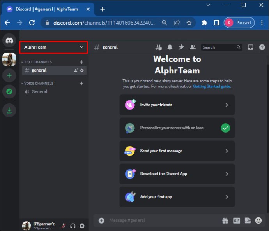Collapse the Voice Channels category
Viewport: 269px width, 231px height.
37,84
